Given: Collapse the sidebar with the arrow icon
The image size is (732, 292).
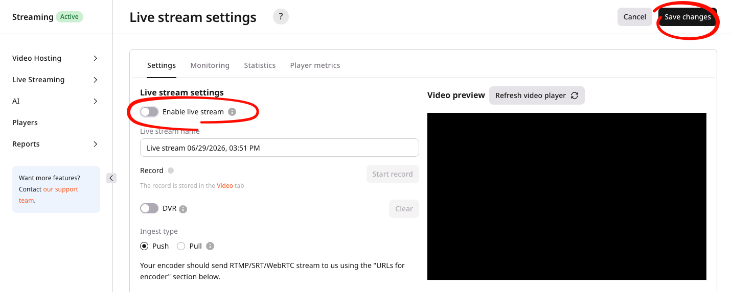Looking at the screenshot, I should pyautogui.click(x=111, y=178).
